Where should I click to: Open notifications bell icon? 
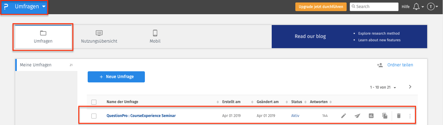416,7
